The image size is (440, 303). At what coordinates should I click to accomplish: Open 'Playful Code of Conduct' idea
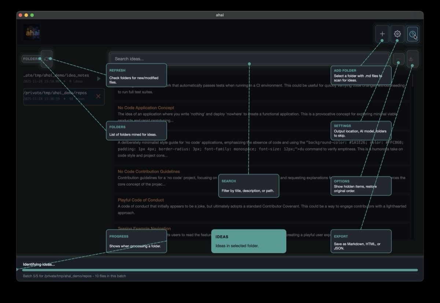[140, 200]
